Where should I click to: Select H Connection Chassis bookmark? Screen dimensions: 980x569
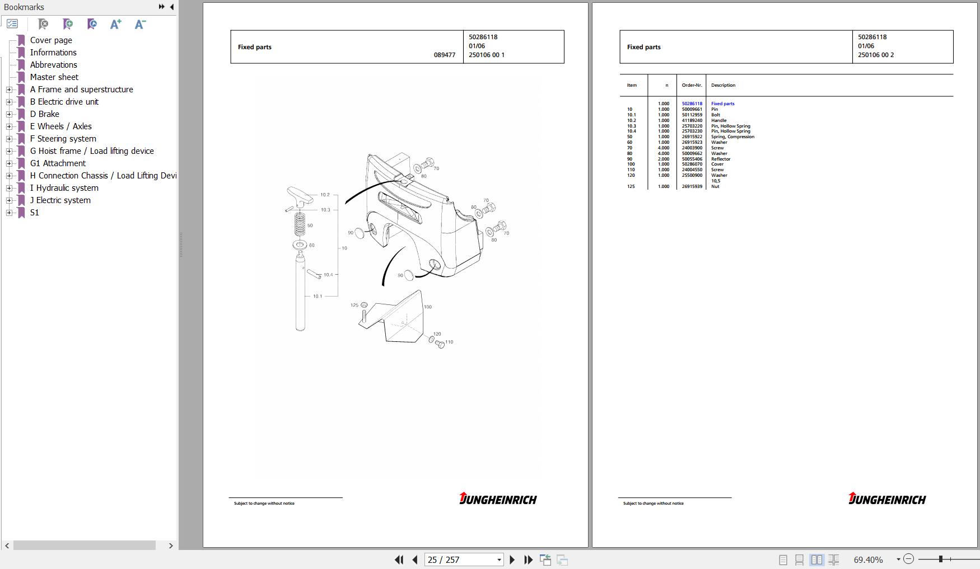[x=103, y=176]
